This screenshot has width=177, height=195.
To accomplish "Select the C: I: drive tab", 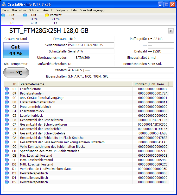I will point(34,19).
